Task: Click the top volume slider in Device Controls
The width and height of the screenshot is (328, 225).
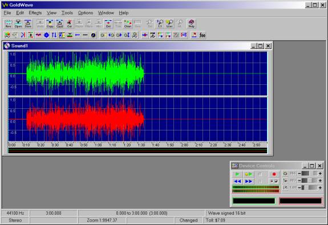Action: pyautogui.click(x=310, y=173)
